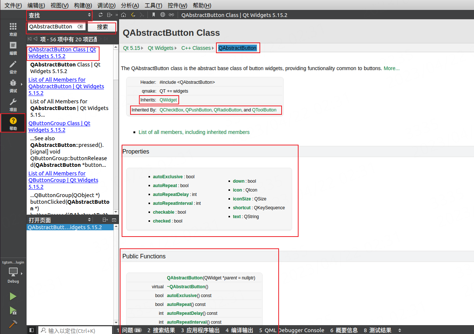Follow the C++ Classes breadcrumb link
The height and width of the screenshot is (334, 474).
[x=196, y=48]
